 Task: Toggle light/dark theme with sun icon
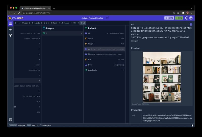point(192,125)
